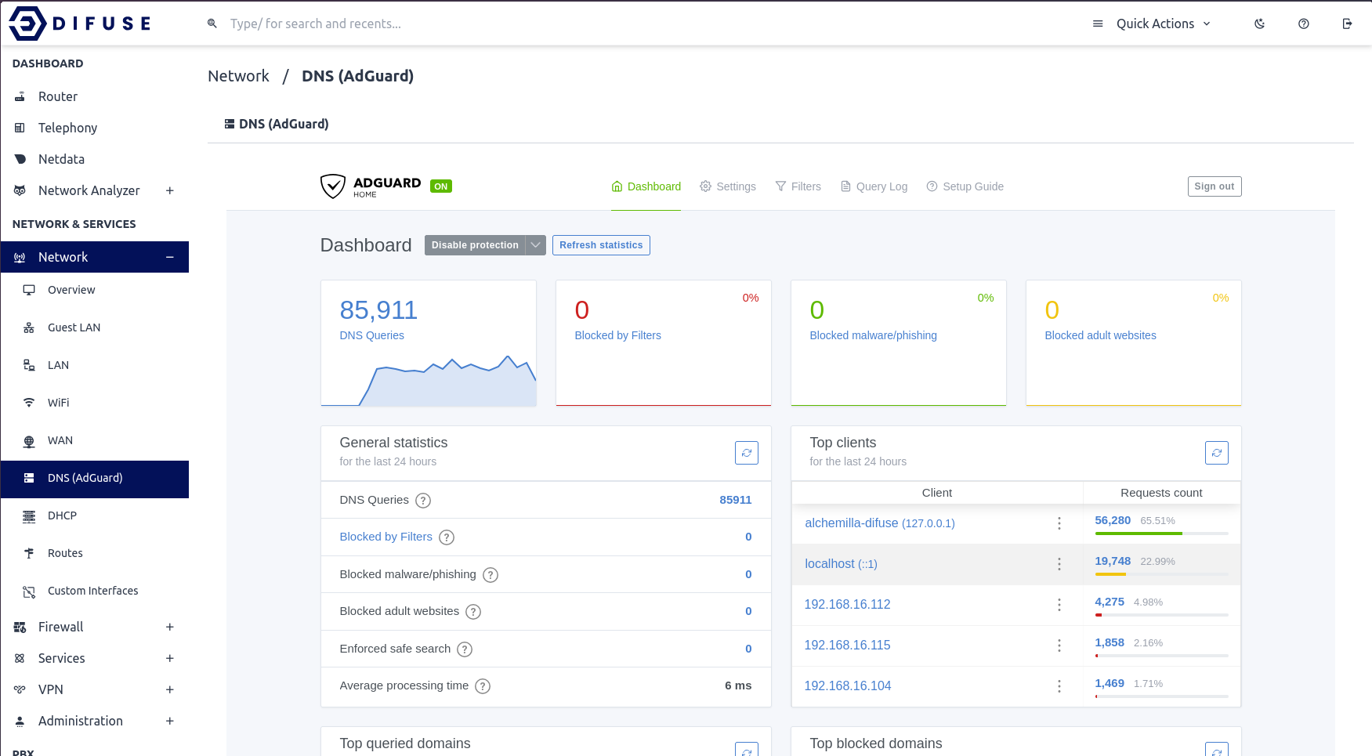Screen dimensions: 1372x756
Task: Open options menu for 192.168.16.112
Action: (x=1059, y=605)
